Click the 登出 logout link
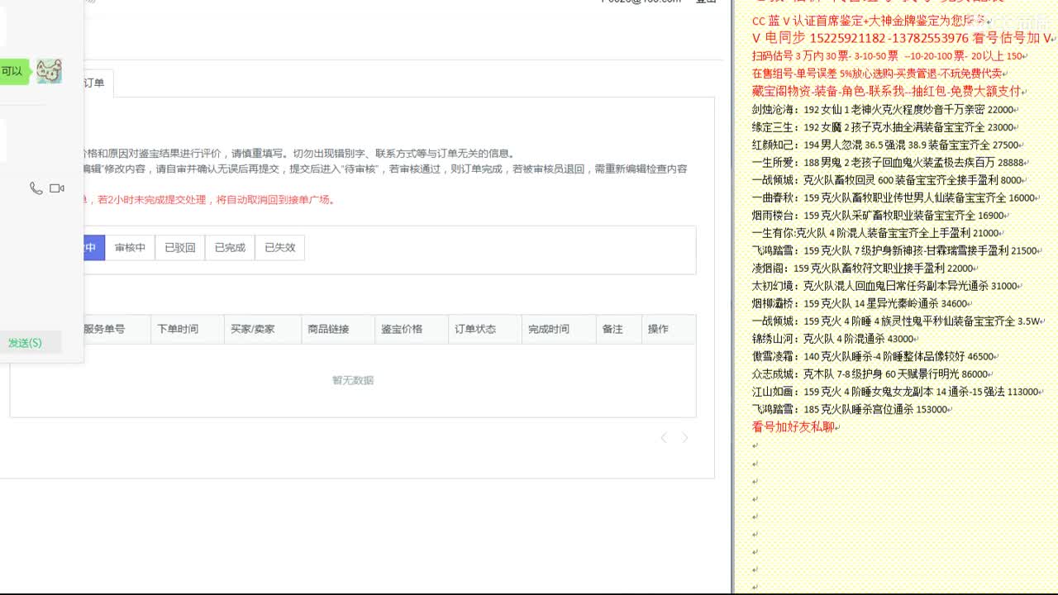This screenshot has width=1058, height=595. pos(703,0)
